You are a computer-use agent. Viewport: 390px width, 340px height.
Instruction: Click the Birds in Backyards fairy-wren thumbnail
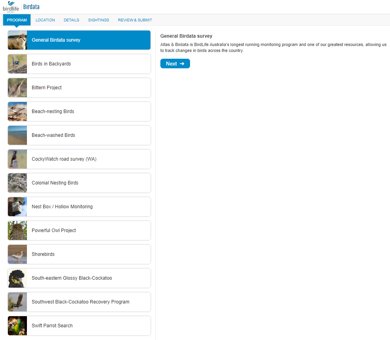(x=17, y=64)
